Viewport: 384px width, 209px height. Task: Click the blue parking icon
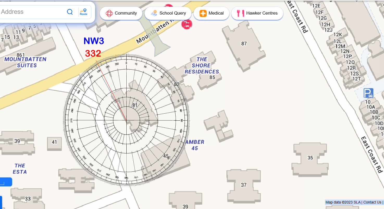(368, 93)
